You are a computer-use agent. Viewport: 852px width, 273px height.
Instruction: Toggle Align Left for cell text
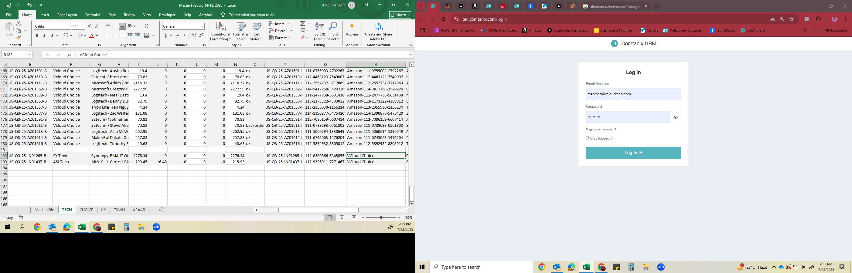point(108,35)
